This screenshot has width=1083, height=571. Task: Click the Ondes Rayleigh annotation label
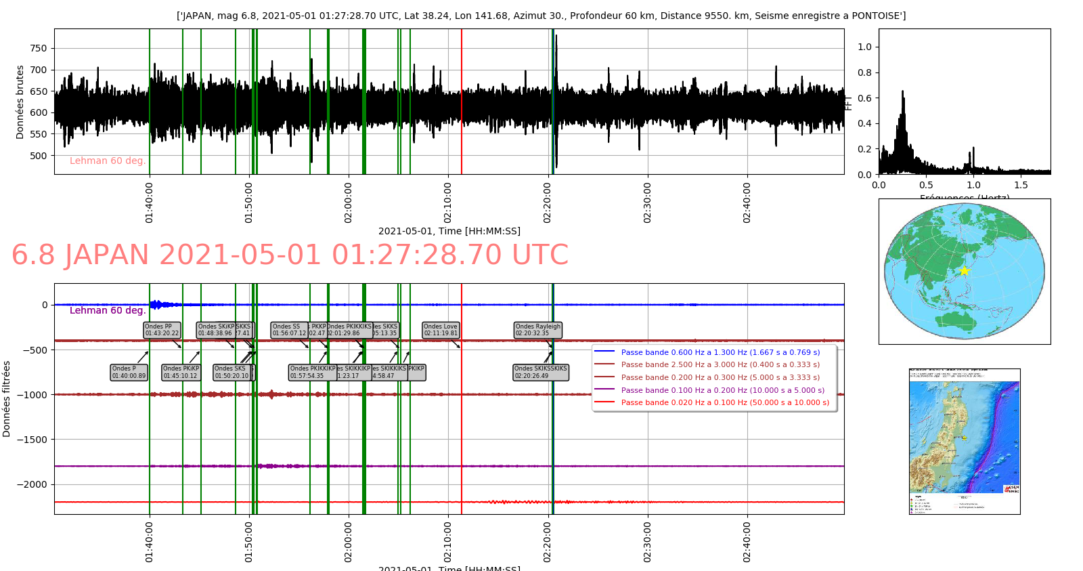[538, 330]
